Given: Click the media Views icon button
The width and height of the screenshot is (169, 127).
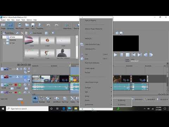Looking at the screenshot, I should [x=46, y=33].
